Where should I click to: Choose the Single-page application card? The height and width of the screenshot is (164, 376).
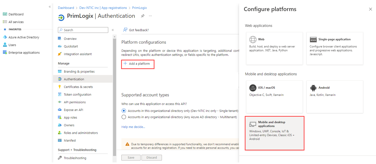coord(335,48)
